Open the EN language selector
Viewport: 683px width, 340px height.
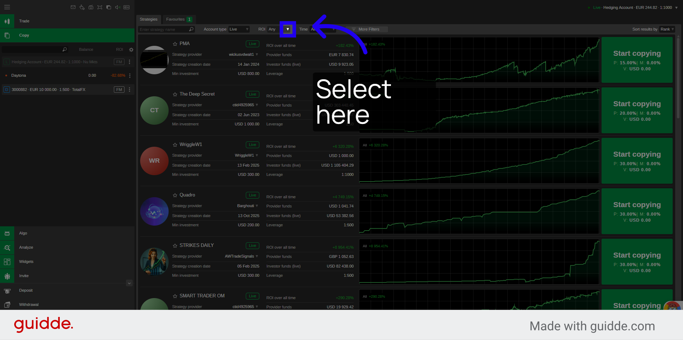tap(126, 7)
